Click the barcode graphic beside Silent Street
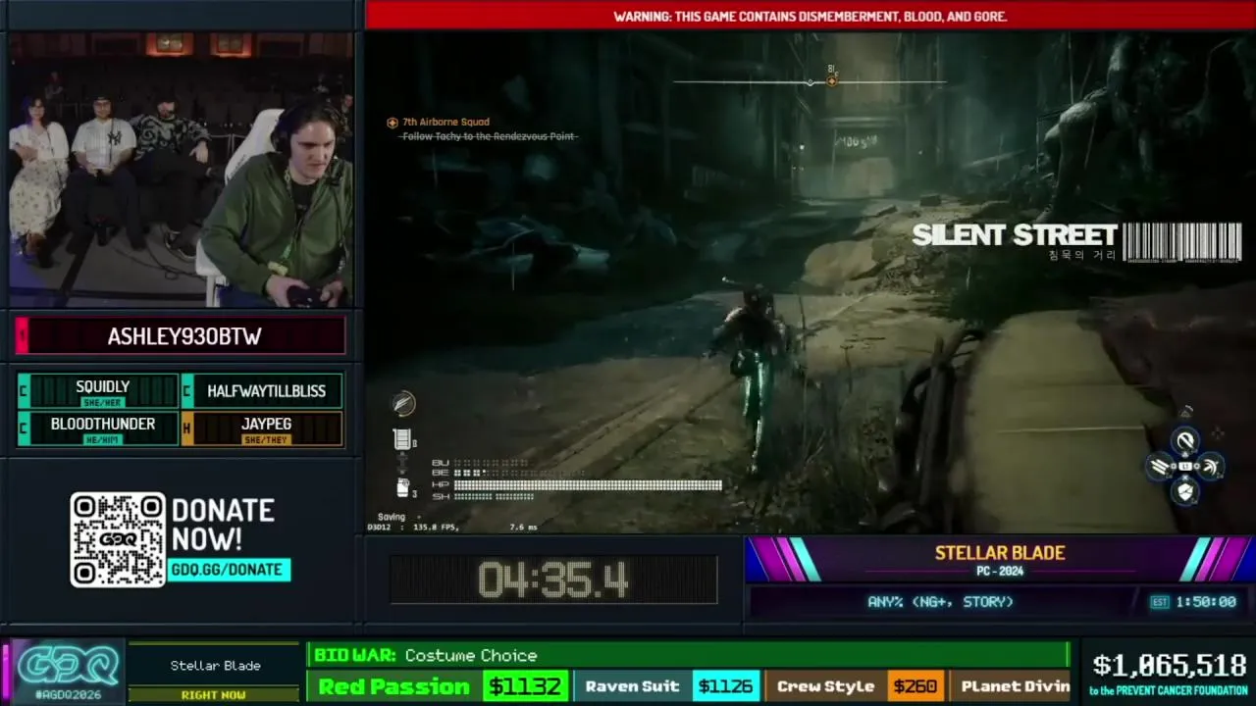Screen dimensions: 1256x706 1182,241
